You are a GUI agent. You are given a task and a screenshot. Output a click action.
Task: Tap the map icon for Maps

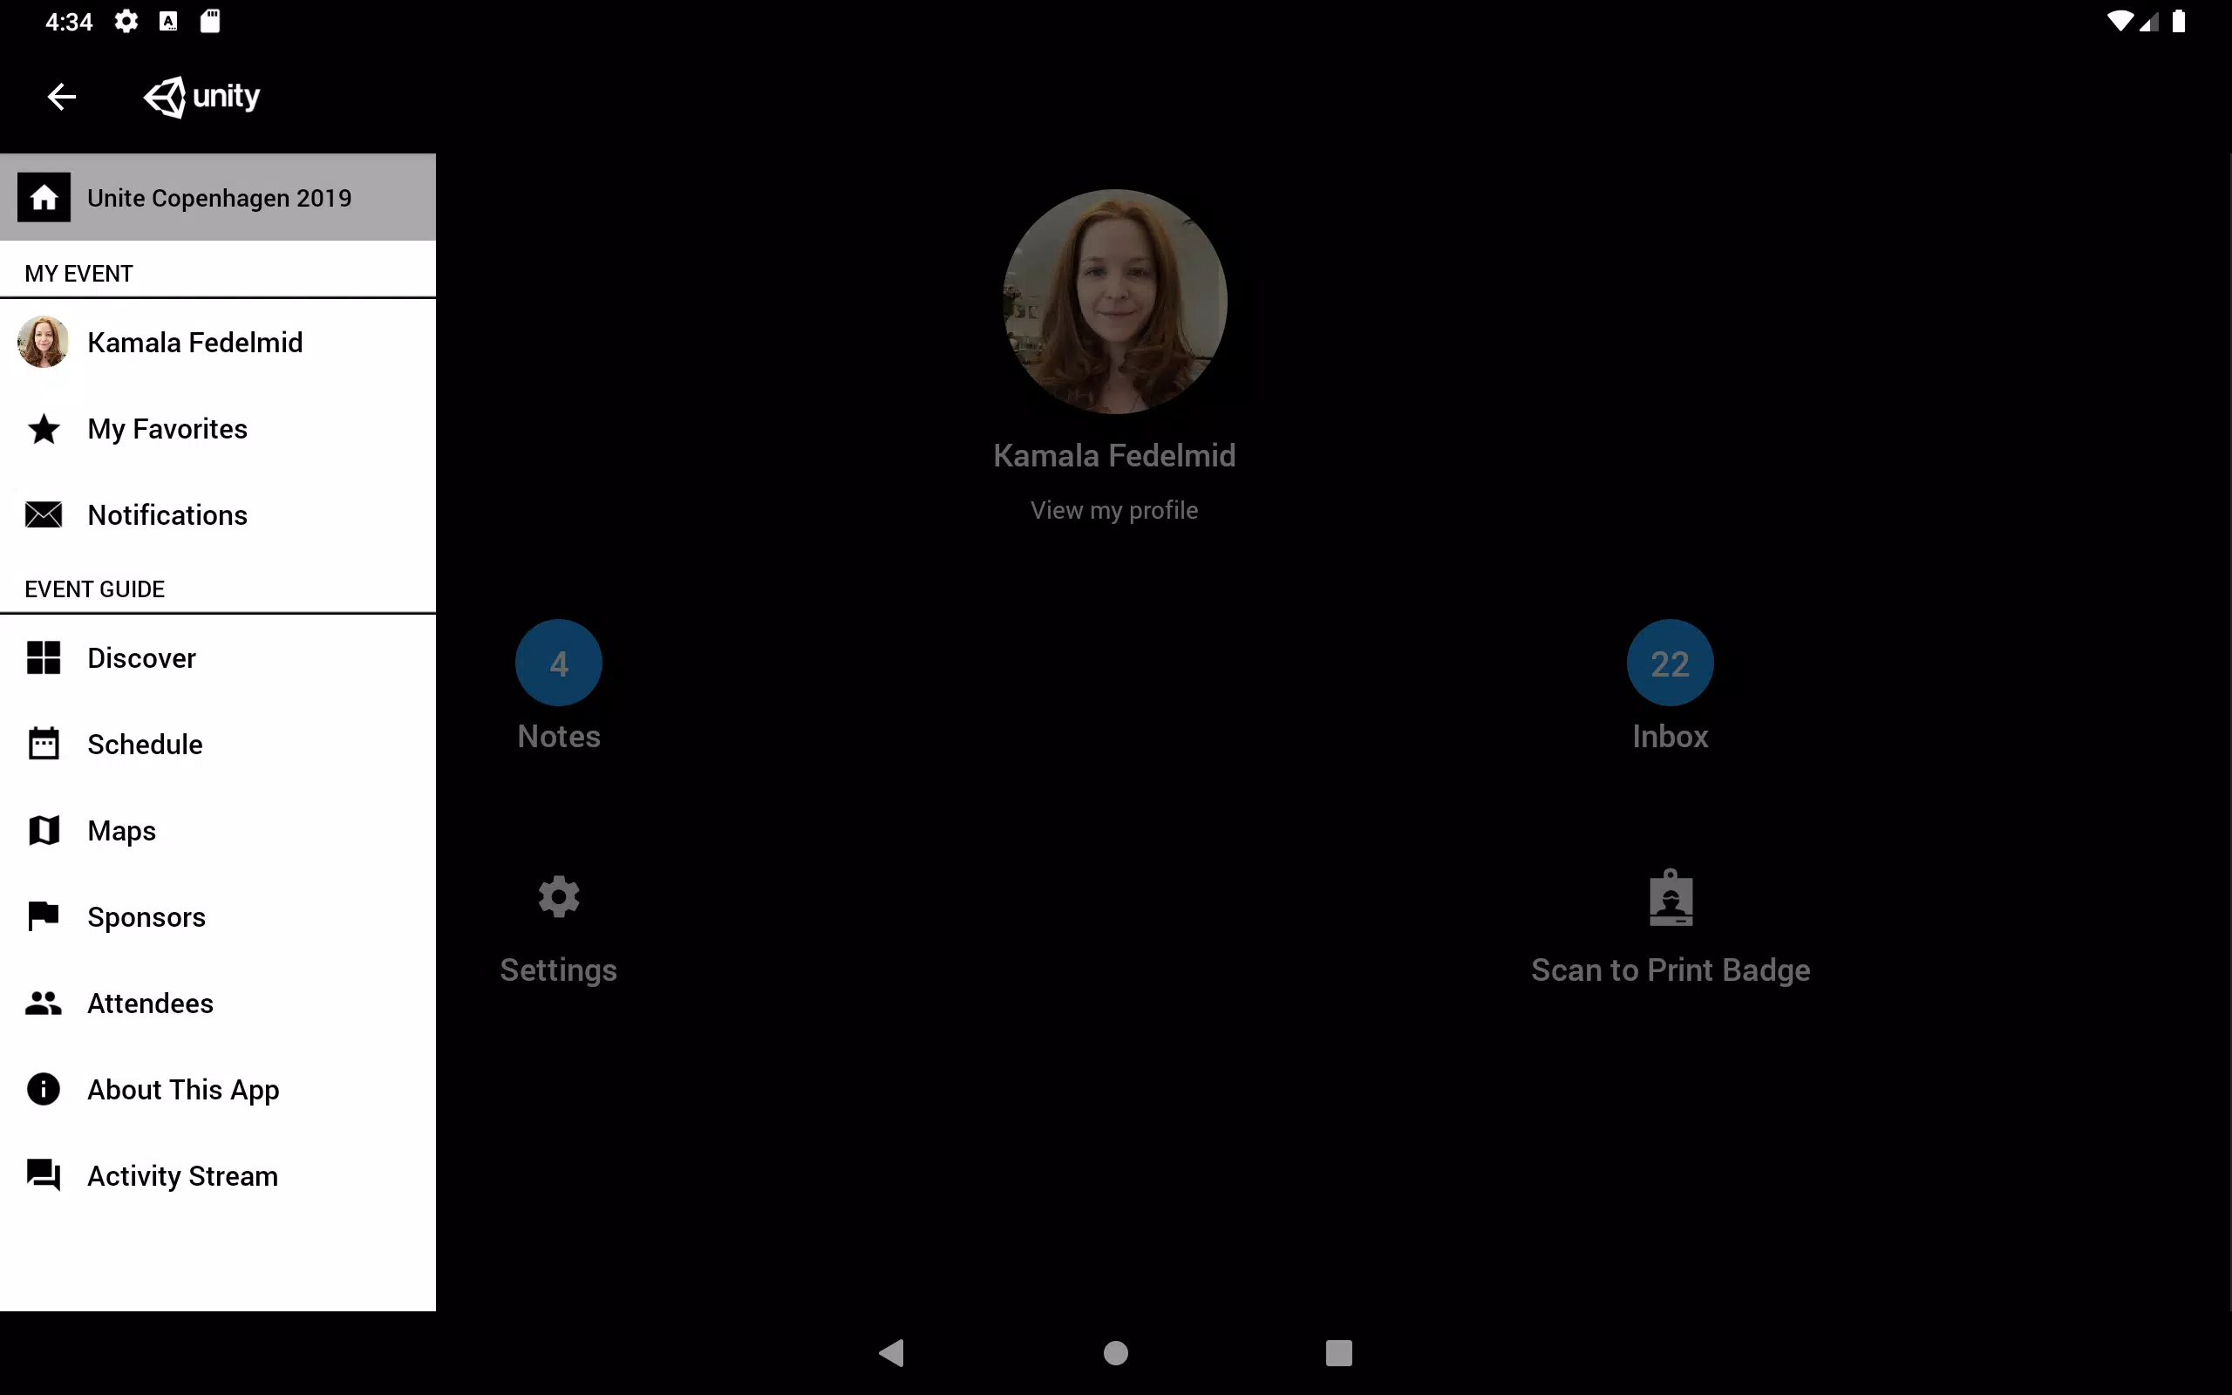tap(44, 830)
